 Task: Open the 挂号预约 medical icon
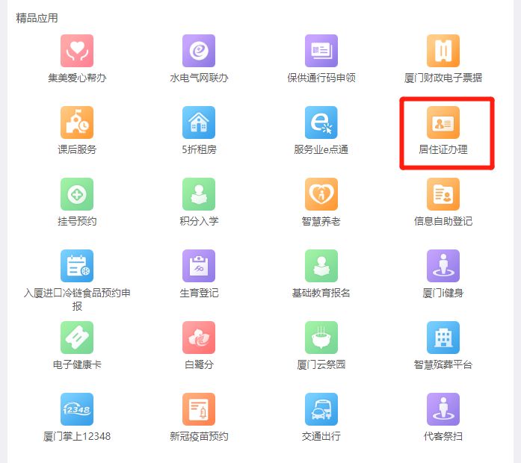[x=77, y=194]
